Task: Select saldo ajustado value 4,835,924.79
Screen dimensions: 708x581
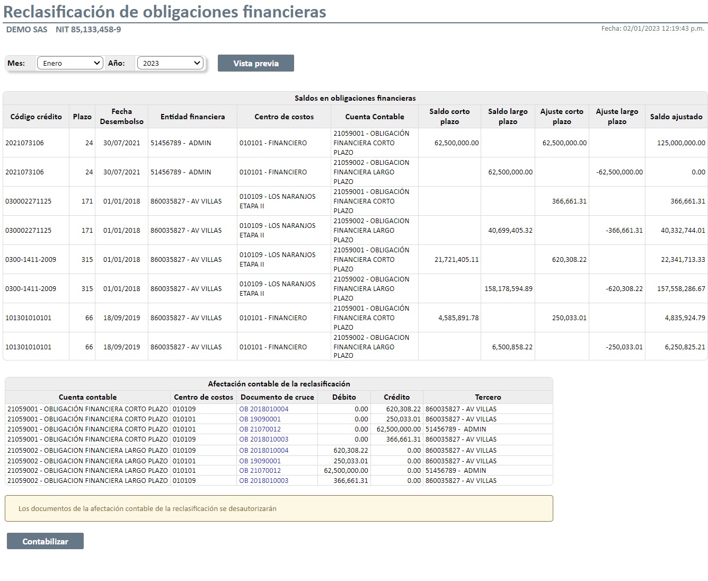Action: (x=685, y=318)
